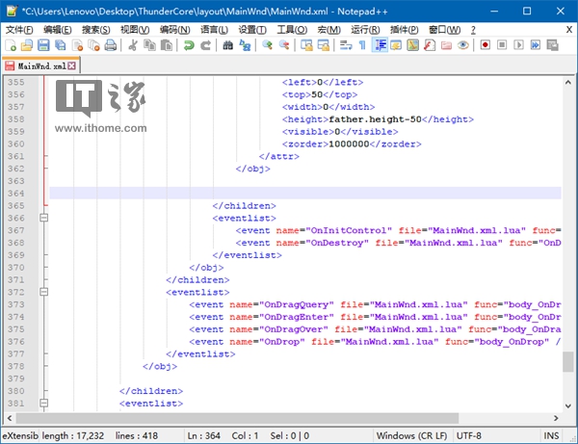The width and height of the screenshot is (578, 444).
Task: Open the 编码(N) encoding menu
Action: (174, 30)
